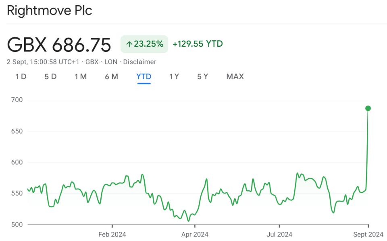Click the Sept 2024 axis label
Screen dimensions: 387x241
(368, 234)
